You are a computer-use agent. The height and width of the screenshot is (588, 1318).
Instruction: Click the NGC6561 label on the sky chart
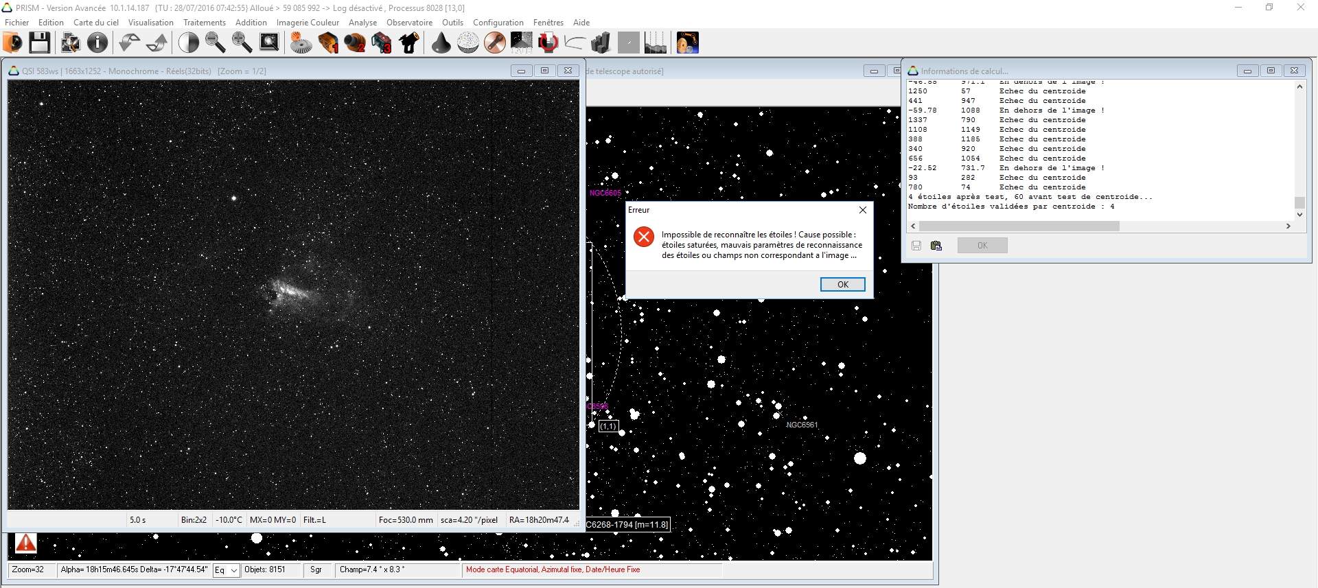tap(801, 425)
